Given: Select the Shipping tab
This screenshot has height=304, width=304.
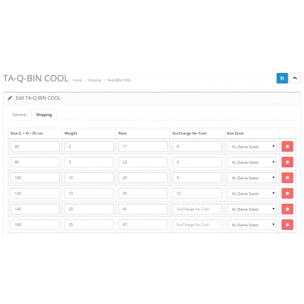Looking at the screenshot, I should coord(44,115).
